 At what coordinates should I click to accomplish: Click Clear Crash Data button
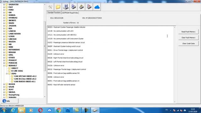pos(188,43)
